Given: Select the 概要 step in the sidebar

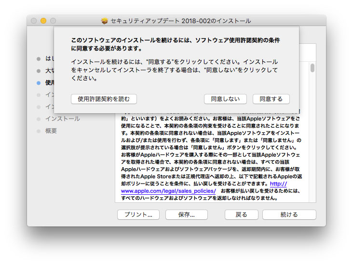Looking at the screenshot, I should point(51,131).
